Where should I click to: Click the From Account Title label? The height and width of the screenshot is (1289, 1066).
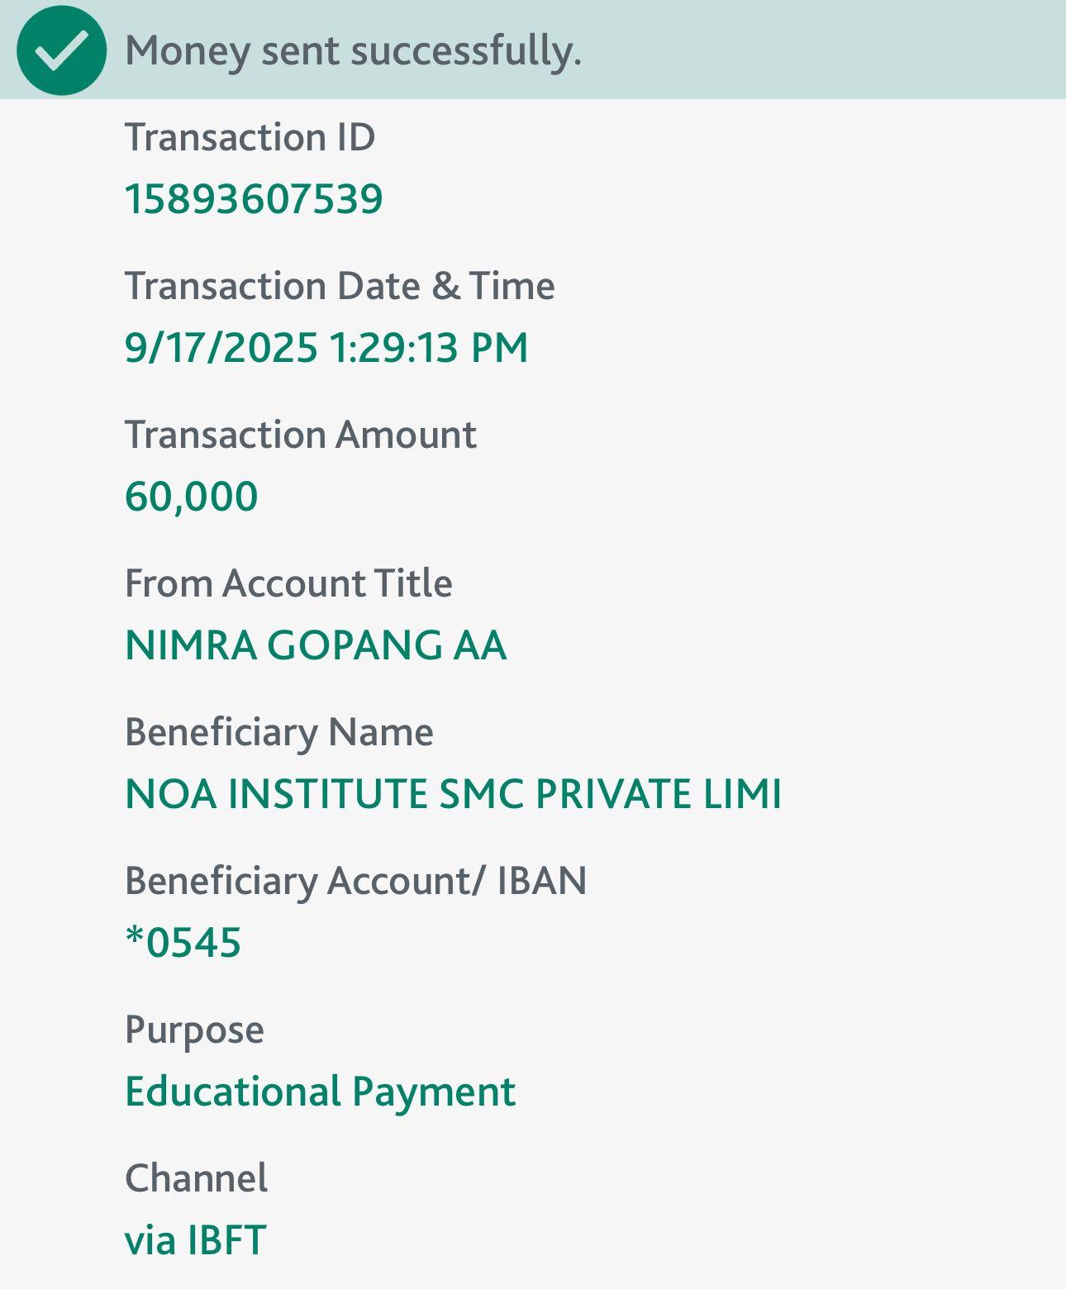[x=288, y=583]
